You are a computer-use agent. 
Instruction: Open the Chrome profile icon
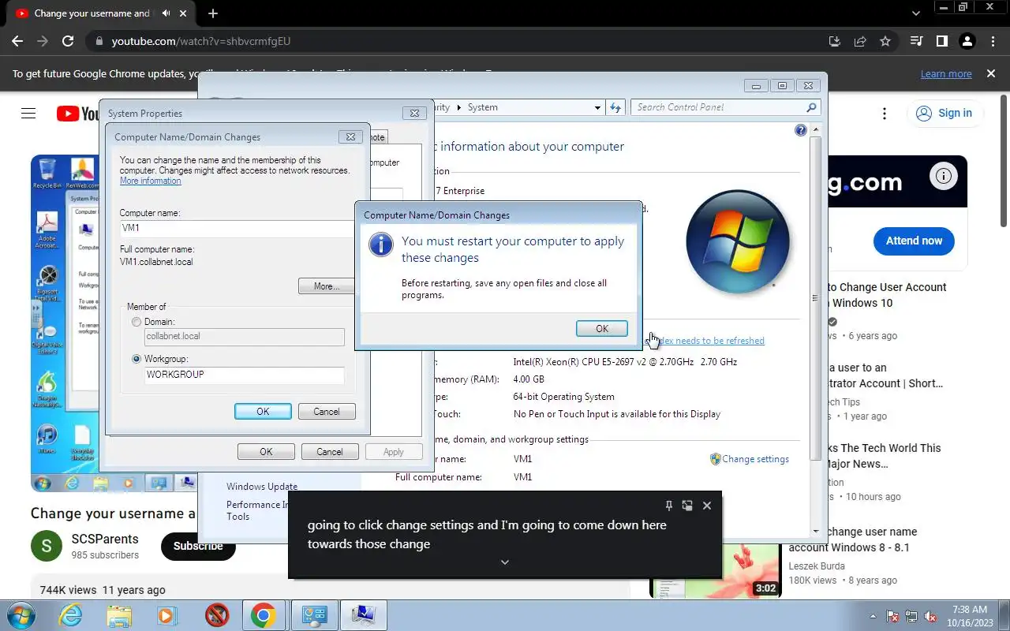coord(967,41)
